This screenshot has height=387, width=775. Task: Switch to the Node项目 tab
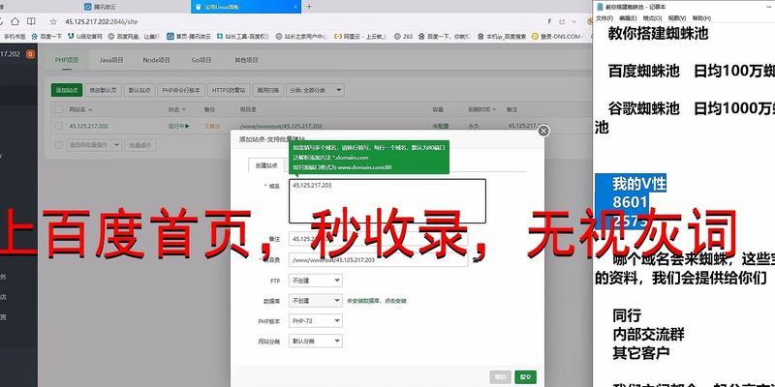(x=156, y=60)
